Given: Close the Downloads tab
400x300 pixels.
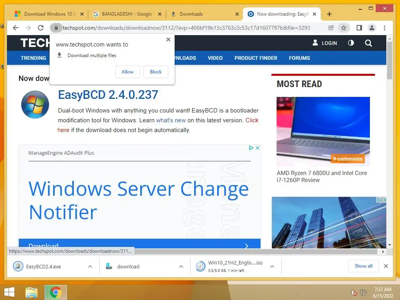Looking at the screenshot, I should (237, 14).
